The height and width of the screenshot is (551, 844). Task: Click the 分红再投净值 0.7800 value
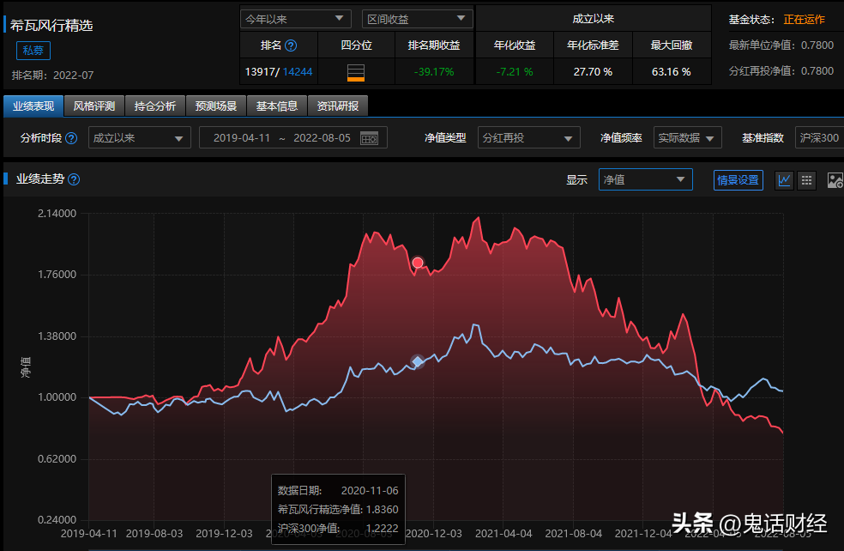tap(817, 71)
